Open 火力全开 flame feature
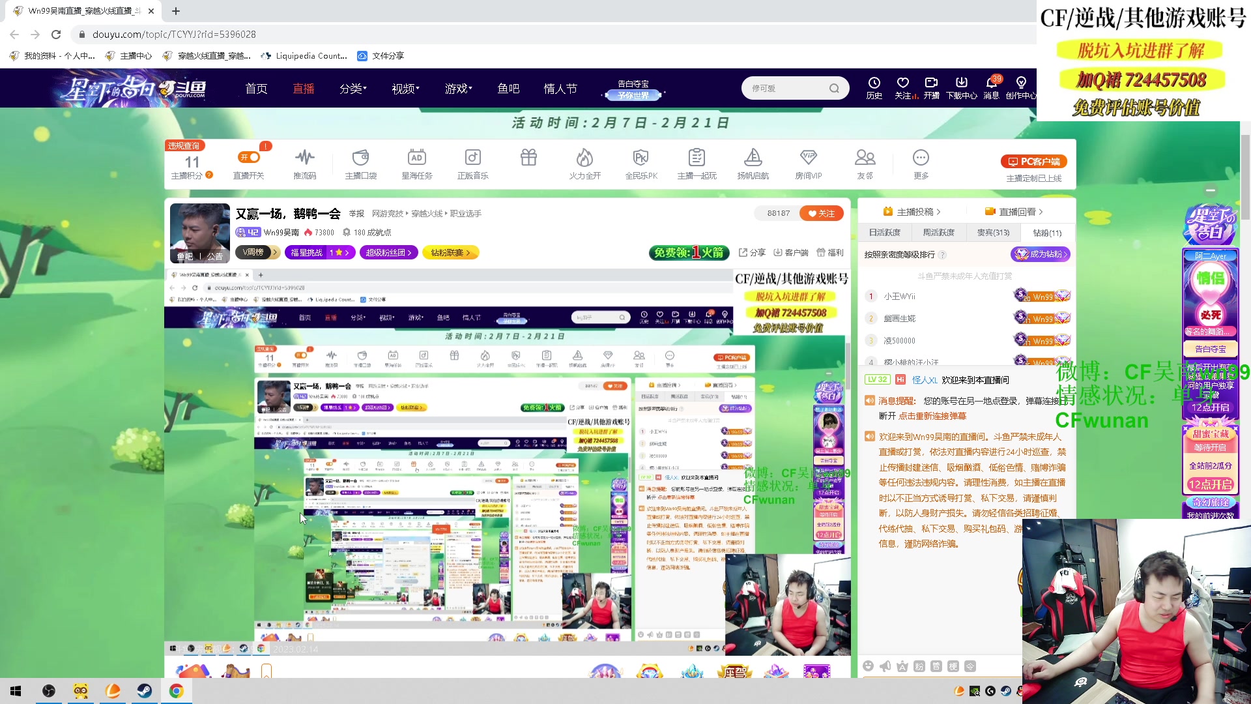 (x=584, y=164)
